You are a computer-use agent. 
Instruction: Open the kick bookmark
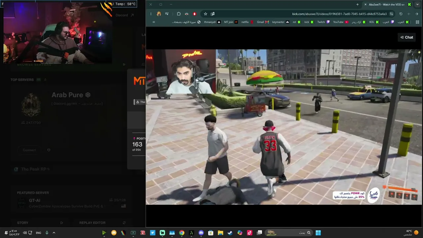(309, 22)
